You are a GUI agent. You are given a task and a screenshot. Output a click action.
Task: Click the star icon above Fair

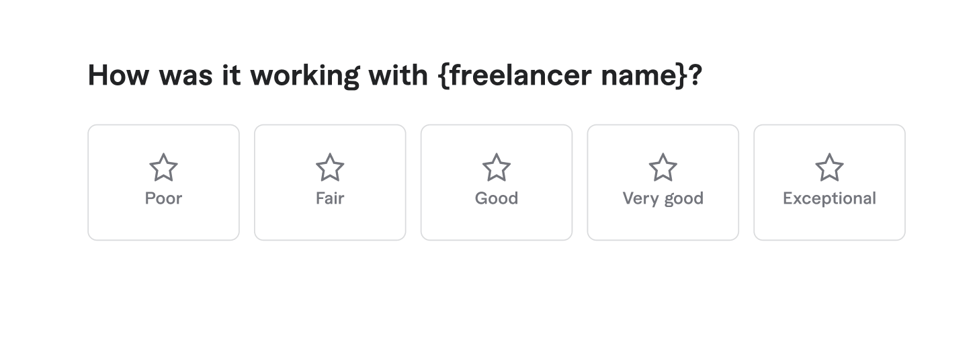click(x=330, y=167)
